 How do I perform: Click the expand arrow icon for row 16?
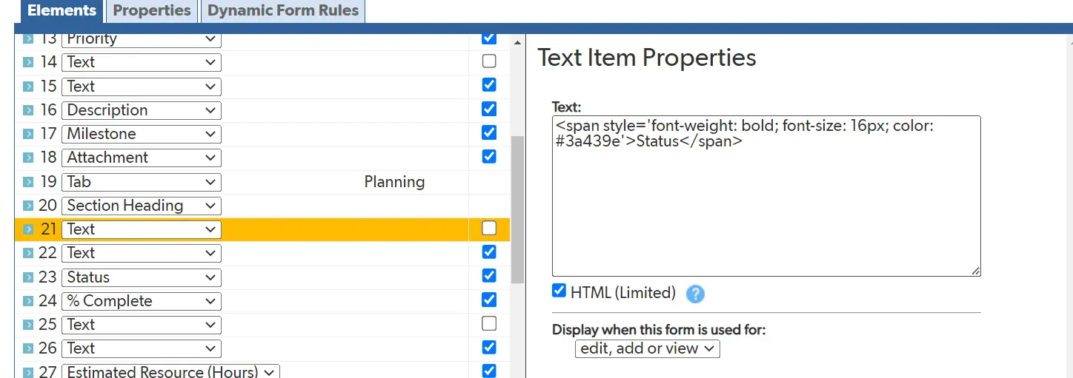(x=28, y=110)
